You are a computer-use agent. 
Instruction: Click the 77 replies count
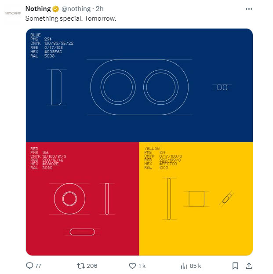pyautogui.click(x=38, y=266)
